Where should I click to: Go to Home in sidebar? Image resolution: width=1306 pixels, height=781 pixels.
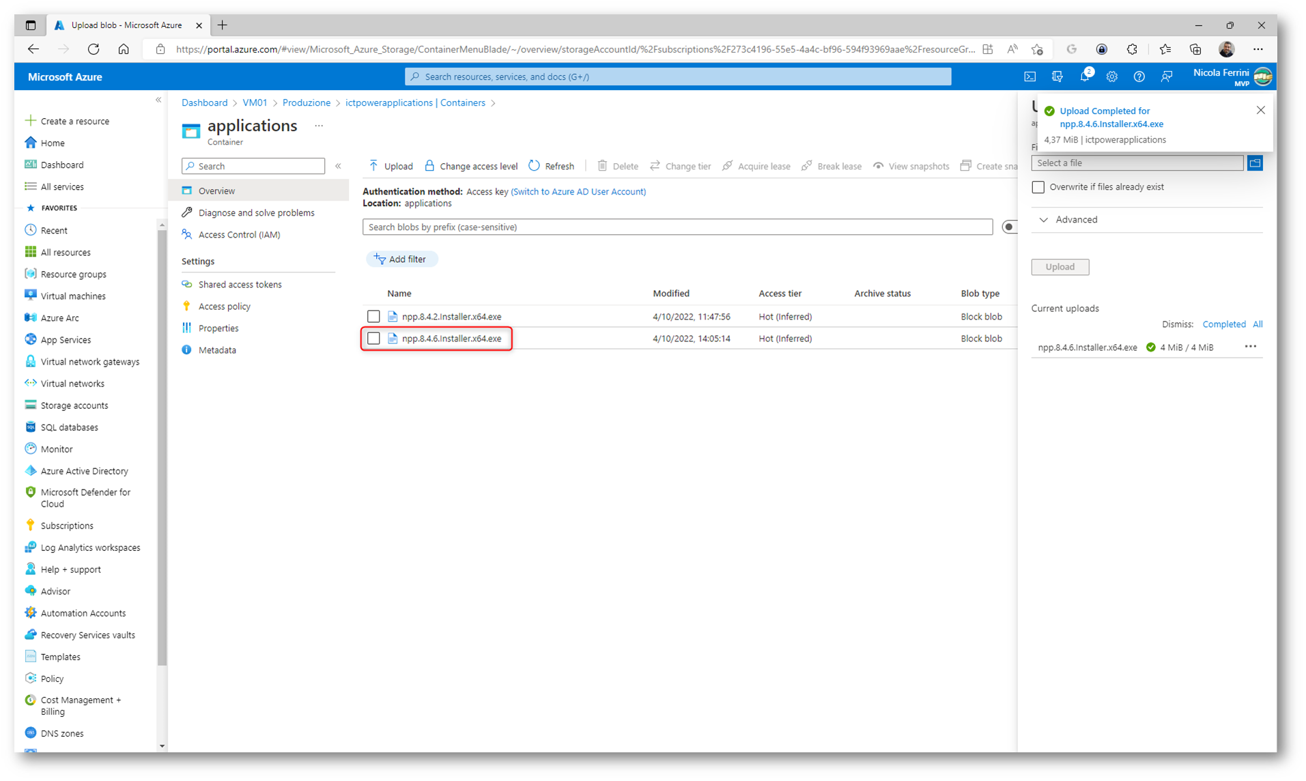point(45,143)
